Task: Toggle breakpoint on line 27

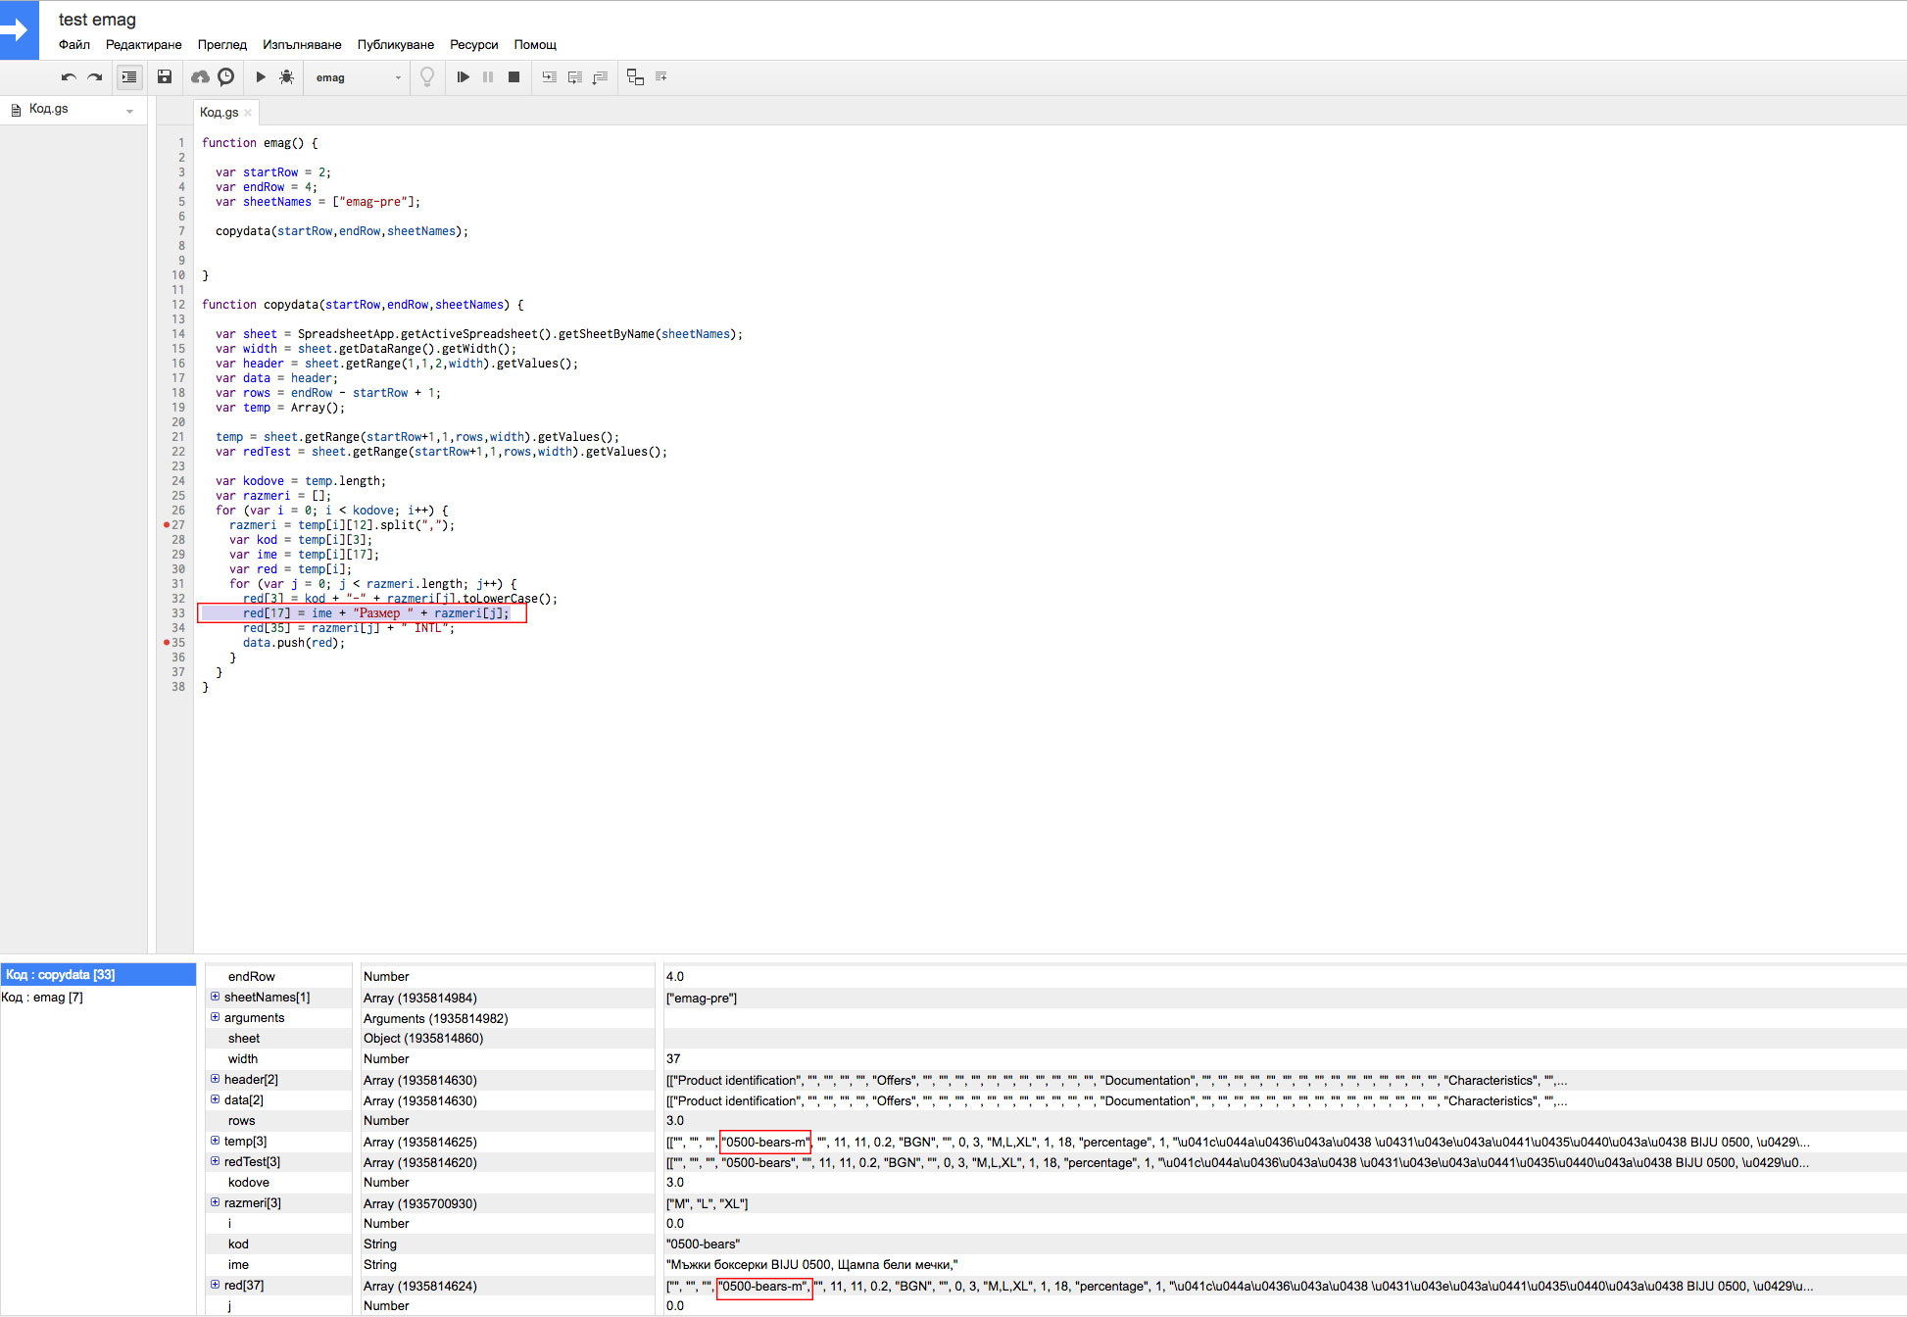Action: coord(168,525)
